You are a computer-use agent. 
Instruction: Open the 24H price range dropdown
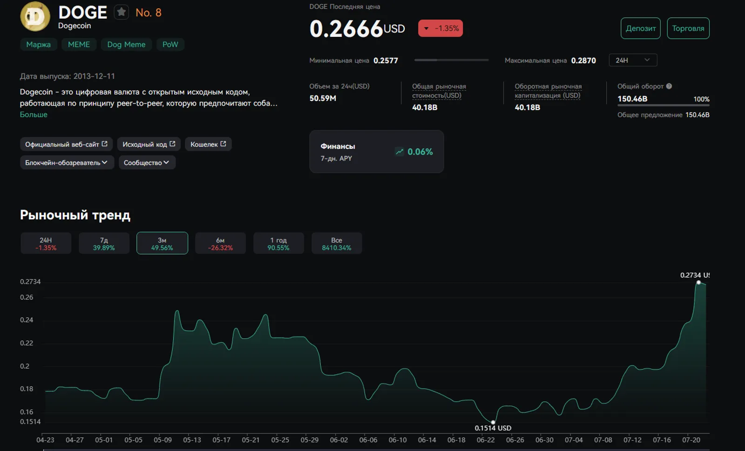click(x=633, y=60)
